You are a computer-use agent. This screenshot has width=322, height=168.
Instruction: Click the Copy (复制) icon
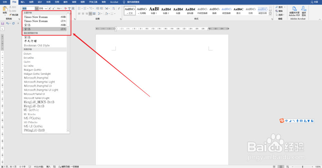[10, 11]
